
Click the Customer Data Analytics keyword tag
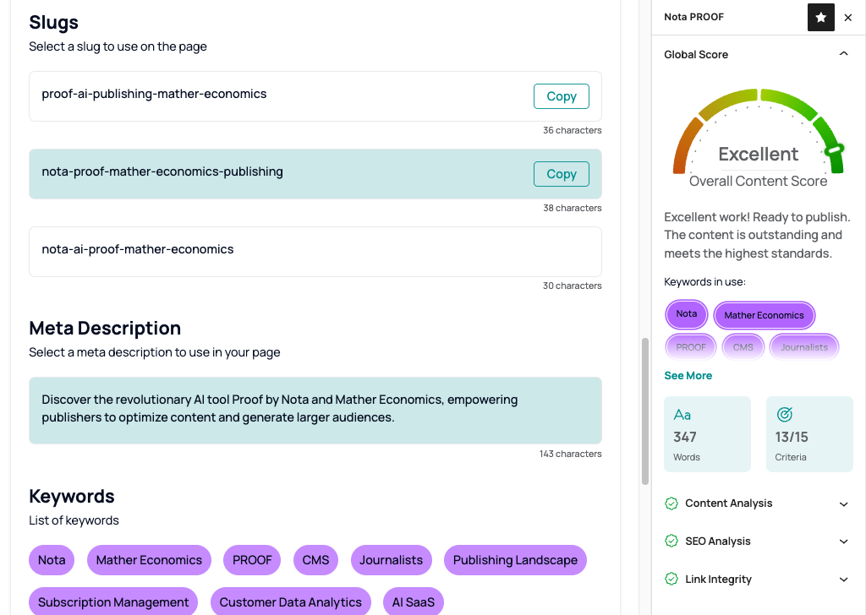pos(291,602)
